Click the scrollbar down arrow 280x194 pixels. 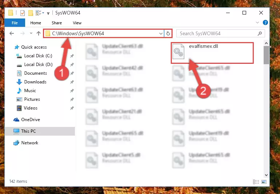[x=266, y=175]
